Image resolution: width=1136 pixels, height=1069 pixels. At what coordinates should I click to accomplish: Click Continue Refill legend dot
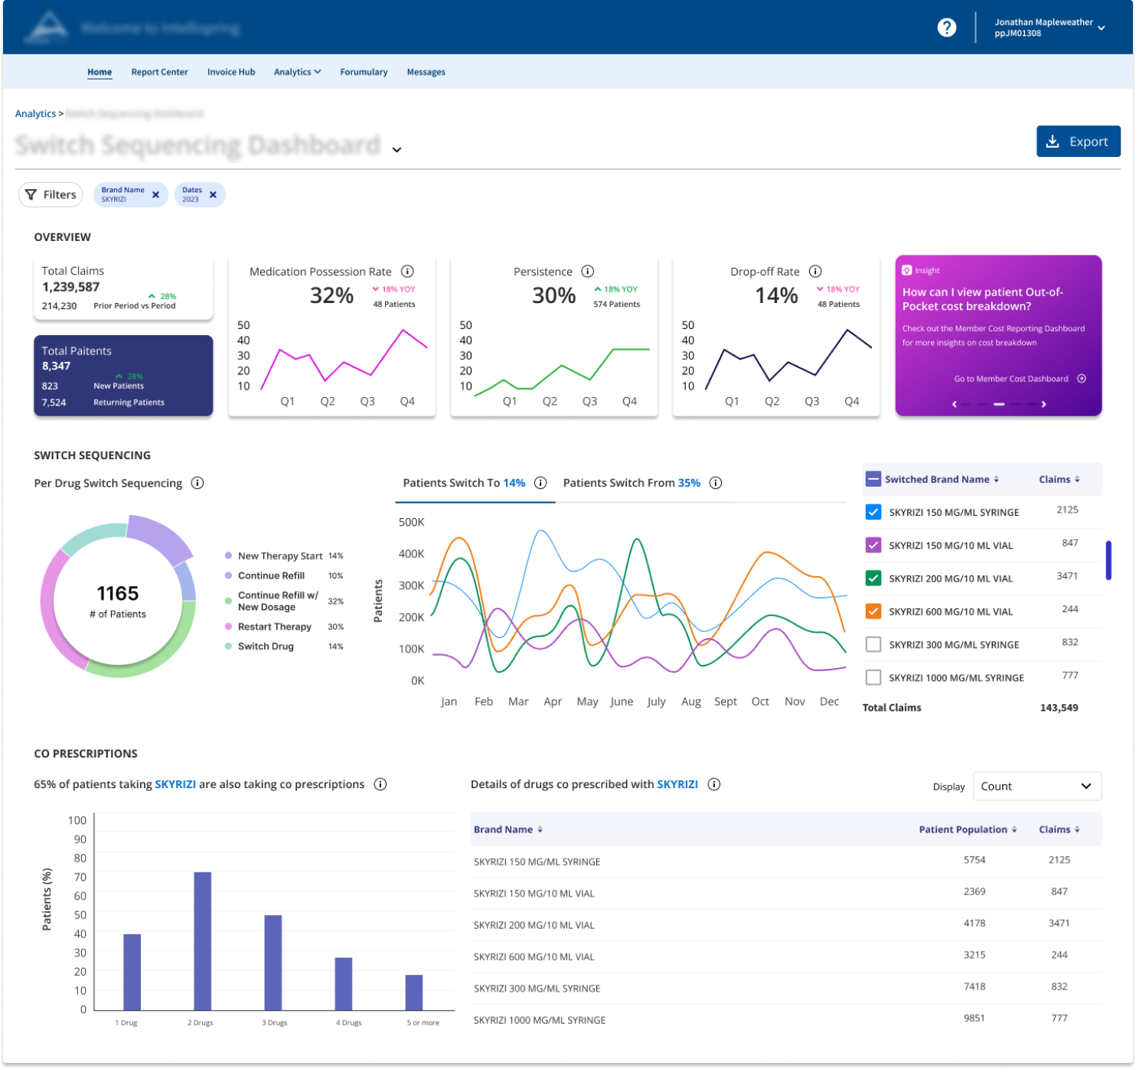pyautogui.click(x=228, y=575)
